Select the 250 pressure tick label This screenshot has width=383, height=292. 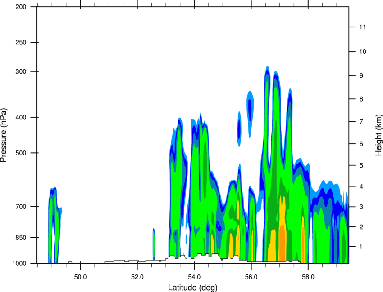coord(21,42)
